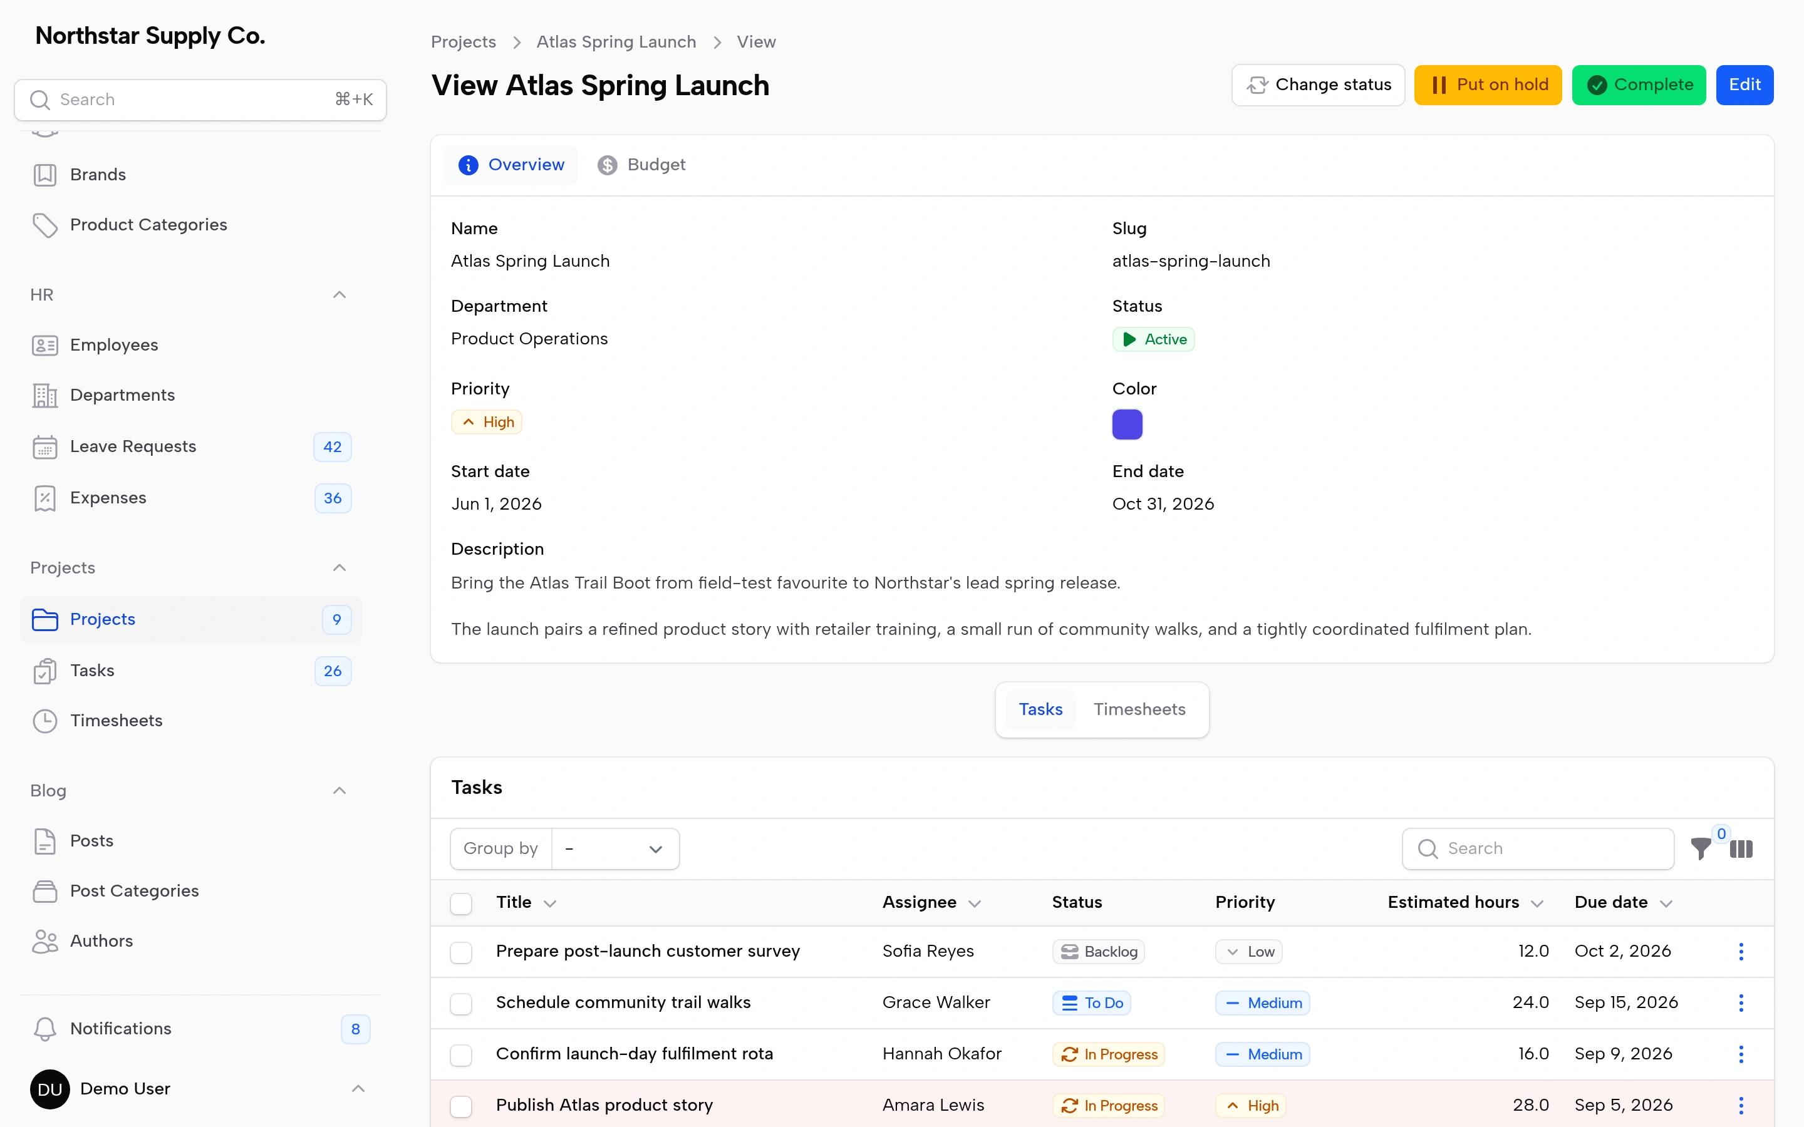Toggle the select-all checkbox in Tasks header
Viewport: 1804px width, 1127px height.
click(x=460, y=903)
